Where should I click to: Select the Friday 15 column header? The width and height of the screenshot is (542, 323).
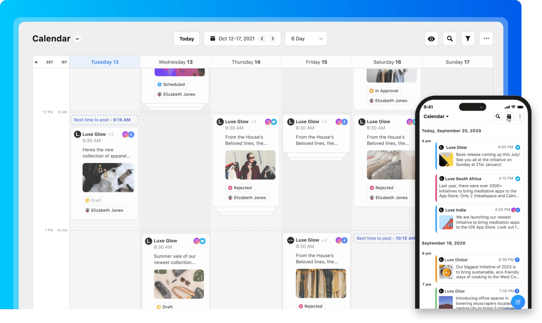click(x=317, y=62)
